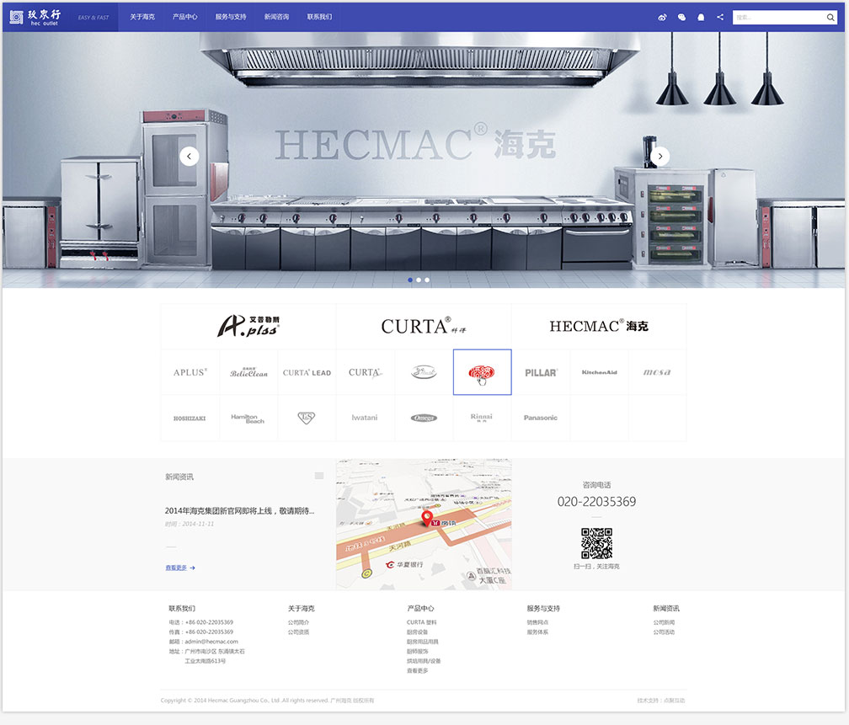
Task: Open the 产品中心 menu item
Action: click(185, 17)
